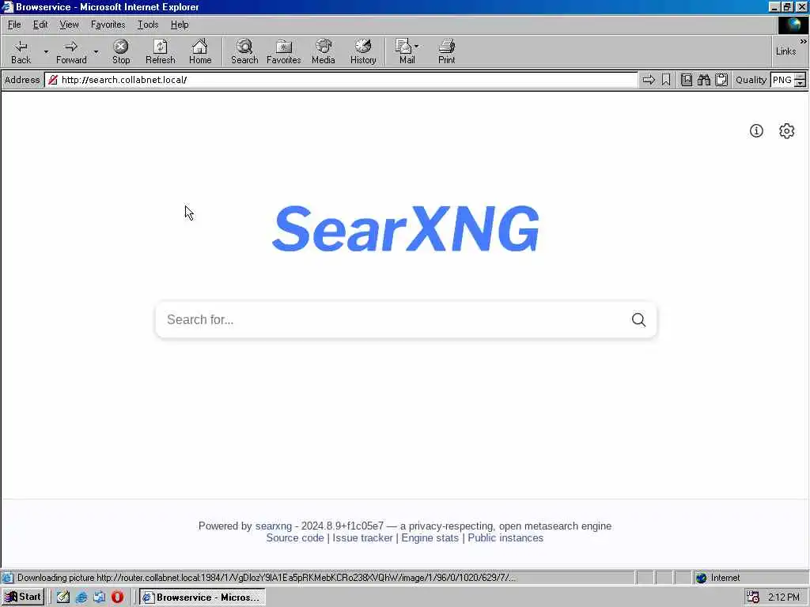Click the magnifier search submit button
The image size is (810, 607).
pyautogui.click(x=638, y=319)
